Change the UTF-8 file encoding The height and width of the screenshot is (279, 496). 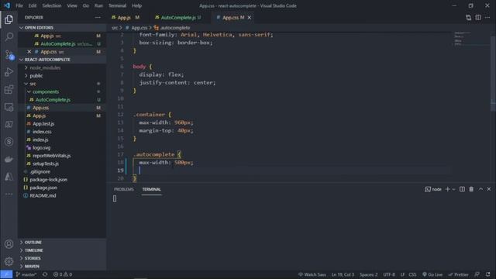point(389,274)
